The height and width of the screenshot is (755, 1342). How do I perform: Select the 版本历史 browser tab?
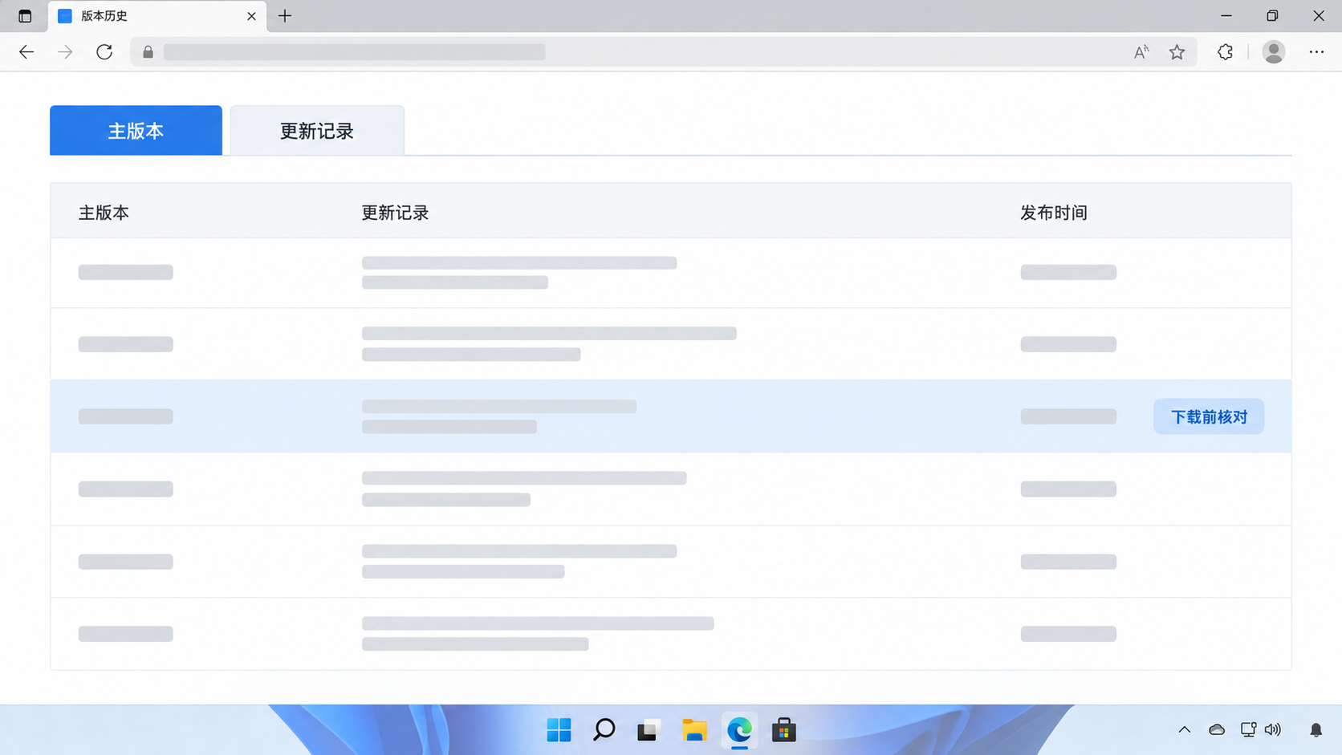coord(156,16)
